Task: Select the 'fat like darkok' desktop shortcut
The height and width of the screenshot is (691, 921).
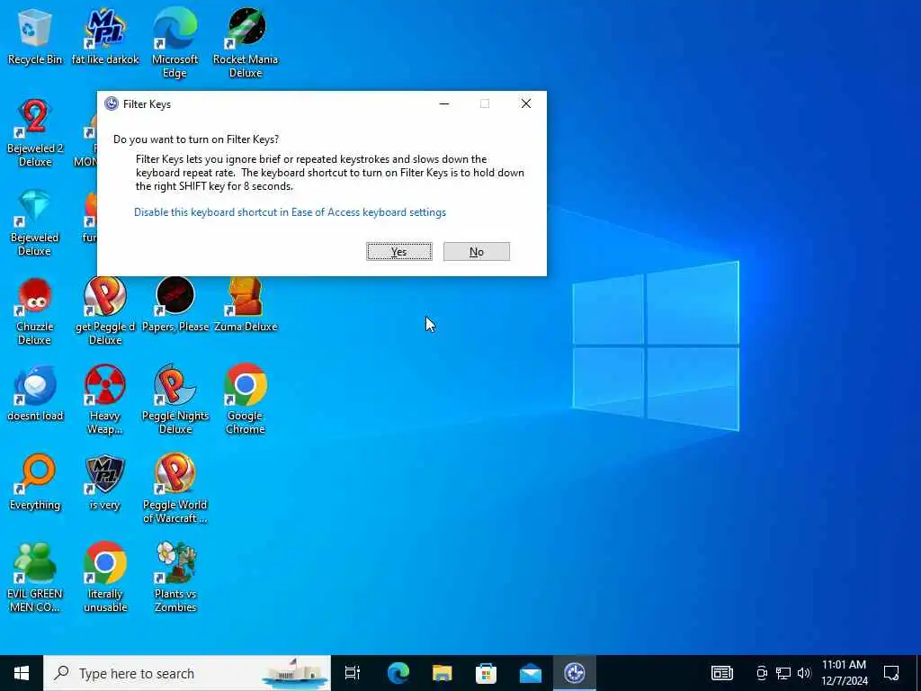Action: (x=105, y=36)
